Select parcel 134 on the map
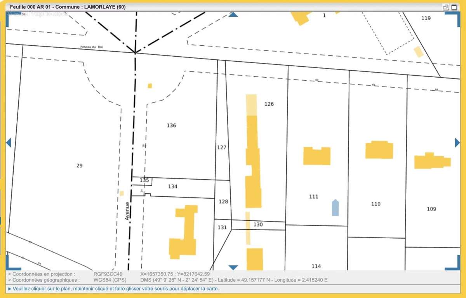The height and width of the screenshot is (298, 466). click(x=173, y=187)
